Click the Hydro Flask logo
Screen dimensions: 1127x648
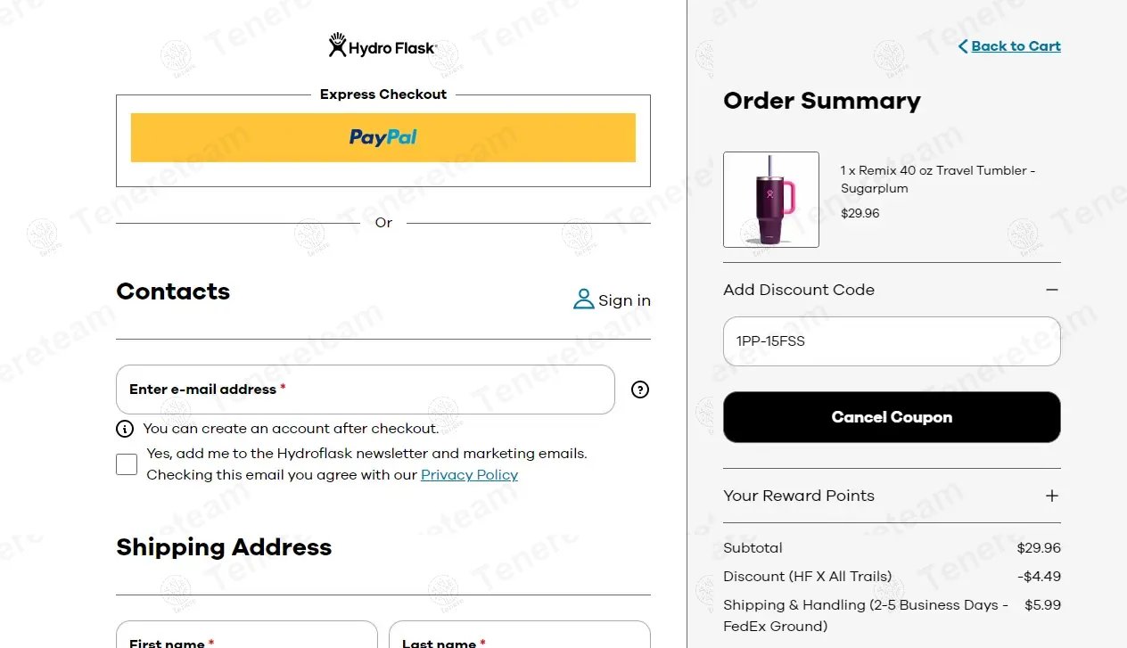point(383,46)
